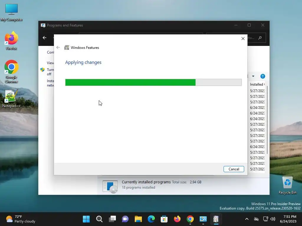The height and width of the screenshot is (226, 302).
Task: Switch to Control Panel taskbar icon
Action: pos(203,219)
